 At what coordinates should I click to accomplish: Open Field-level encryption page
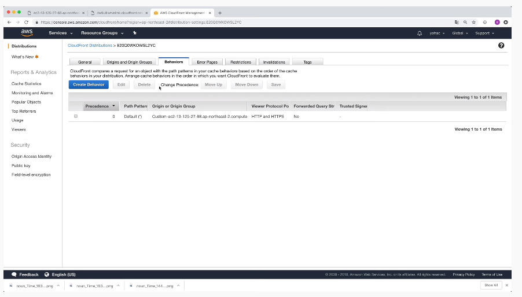coord(31,175)
